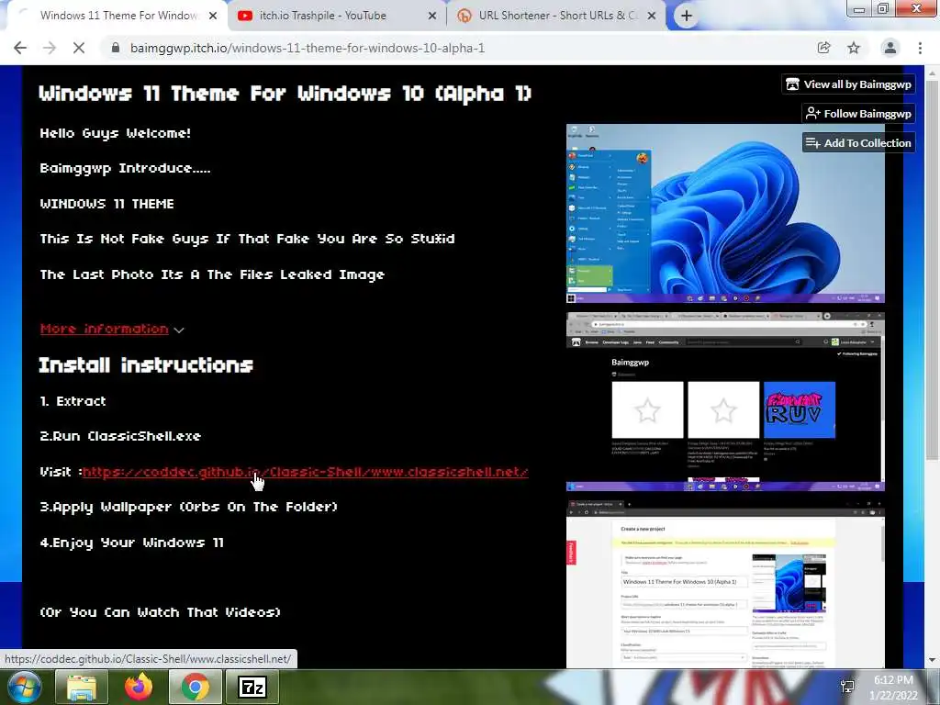Stop page loading with the X button

tap(79, 48)
